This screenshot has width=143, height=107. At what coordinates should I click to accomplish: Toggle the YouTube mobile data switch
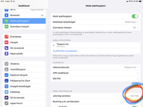[135, 106]
